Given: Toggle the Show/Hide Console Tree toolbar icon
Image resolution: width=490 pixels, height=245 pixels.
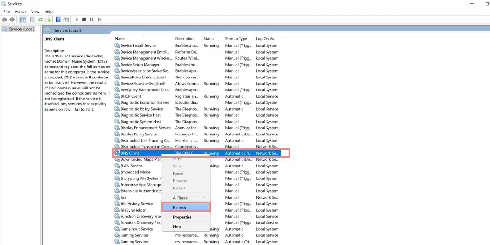Looking at the screenshot, I should pyautogui.click(x=23, y=19).
